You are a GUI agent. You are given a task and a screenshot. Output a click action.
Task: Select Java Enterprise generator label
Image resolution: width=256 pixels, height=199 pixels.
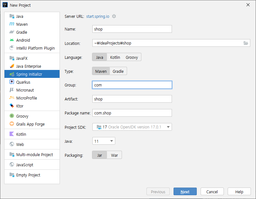29,66
